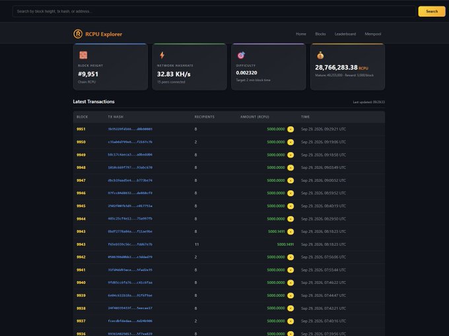449x336 pixels.
Task: Click the coin icon in block 9939 row
Action: [291, 295]
